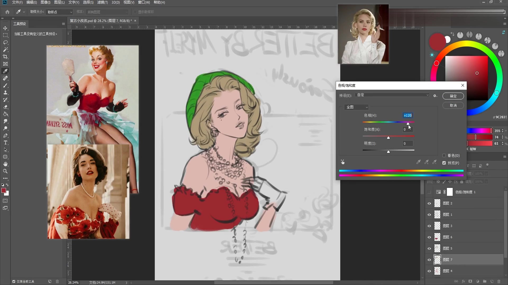This screenshot has width=508, height=285.
Task: Select the Spot Healing Brush tool
Action: [x=5, y=78]
